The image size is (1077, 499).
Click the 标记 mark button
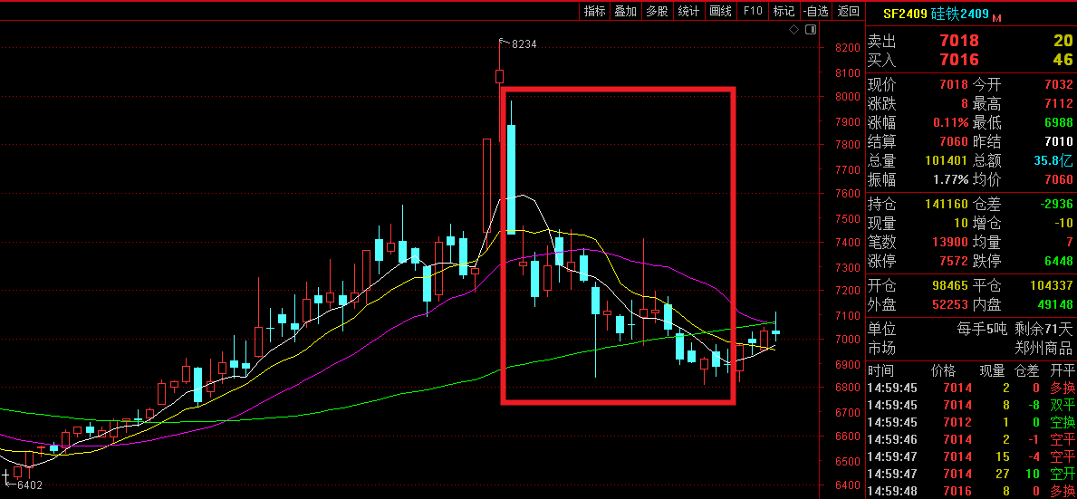tap(784, 11)
